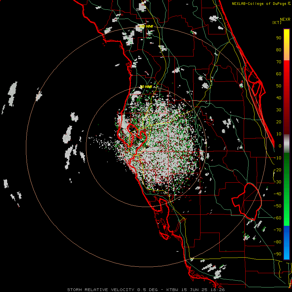Click the [KT] units label
This screenshot has width=292, height=292.
point(277,22)
